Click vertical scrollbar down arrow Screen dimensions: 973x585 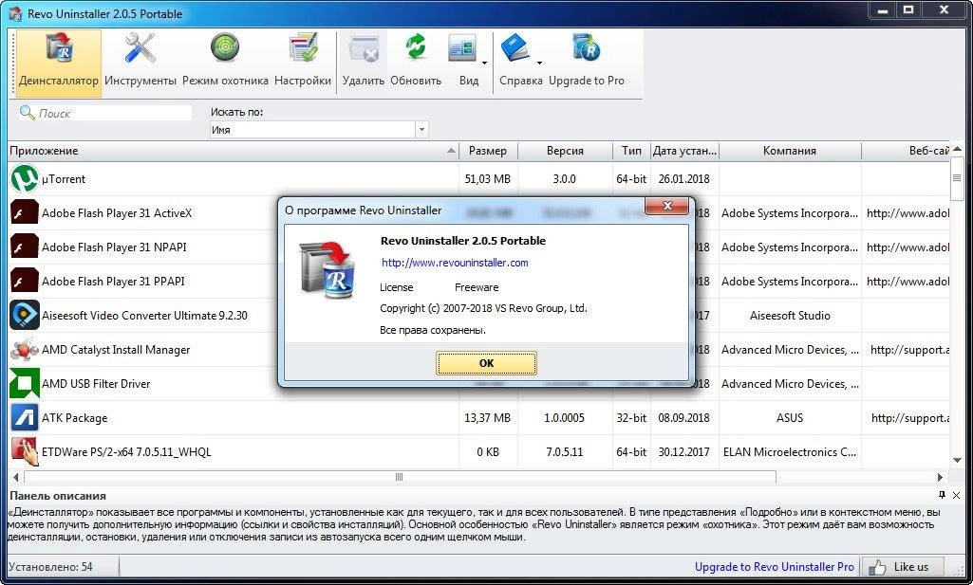(957, 461)
